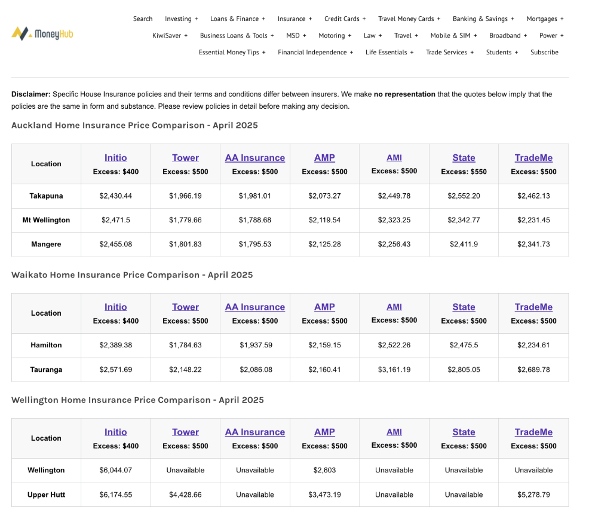Open the Law menu
Viewport: 592px width, 513px height.
pyautogui.click(x=373, y=35)
